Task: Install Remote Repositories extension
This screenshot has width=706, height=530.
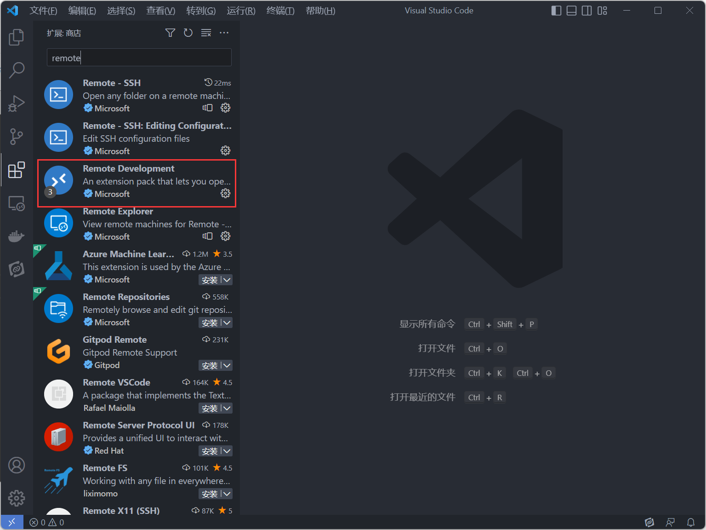Action: tap(210, 323)
